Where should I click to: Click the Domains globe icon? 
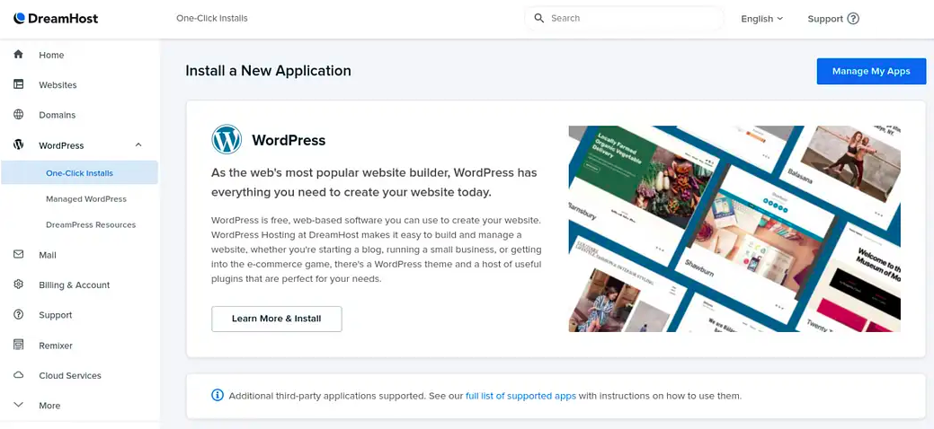pyautogui.click(x=19, y=114)
